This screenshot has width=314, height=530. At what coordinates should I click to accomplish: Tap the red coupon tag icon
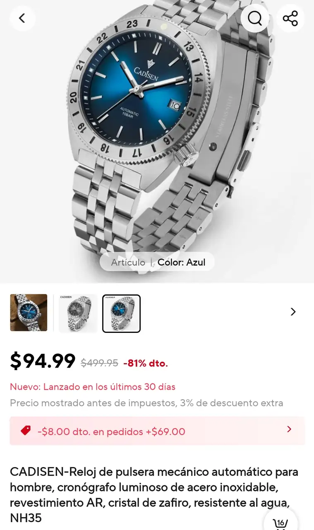[x=26, y=431]
